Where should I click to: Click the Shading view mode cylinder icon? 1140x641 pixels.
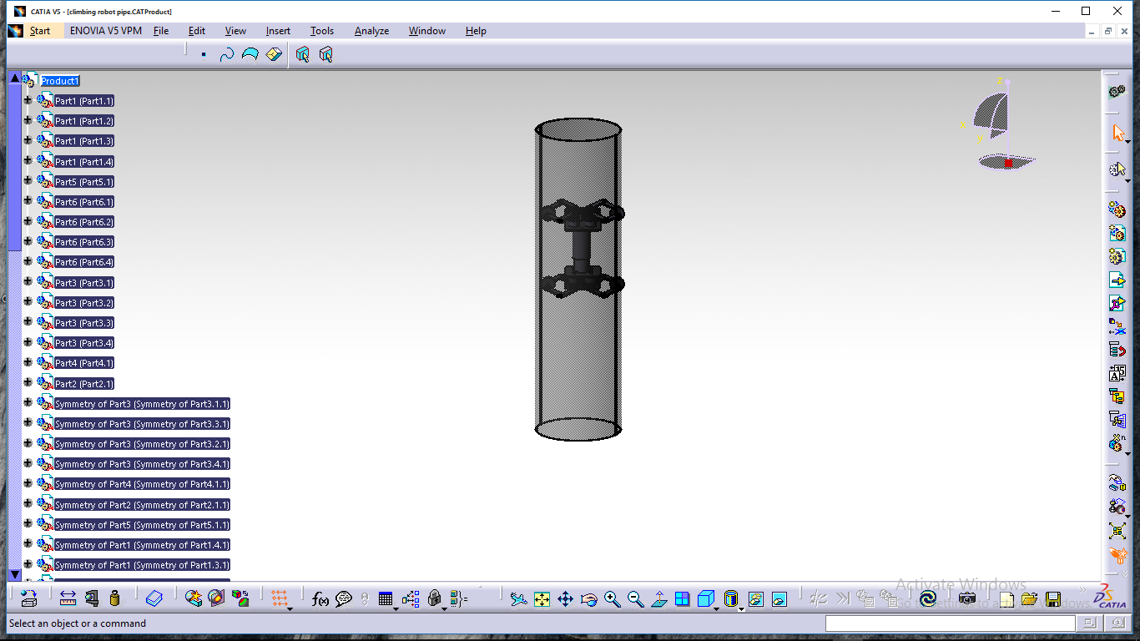tap(731, 598)
